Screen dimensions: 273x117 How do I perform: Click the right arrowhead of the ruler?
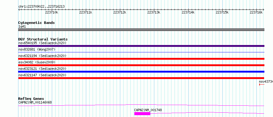[263, 9]
